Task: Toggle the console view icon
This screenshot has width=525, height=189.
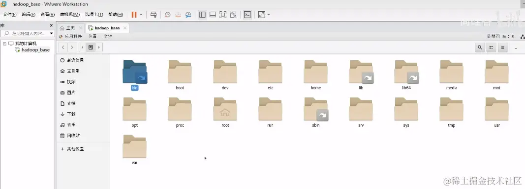Action: (x=247, y=15)
